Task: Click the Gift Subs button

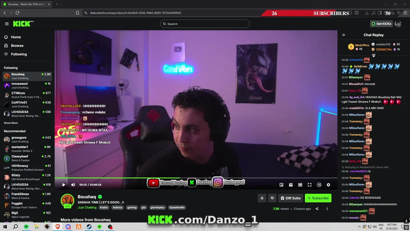Action: coord(291,198)
